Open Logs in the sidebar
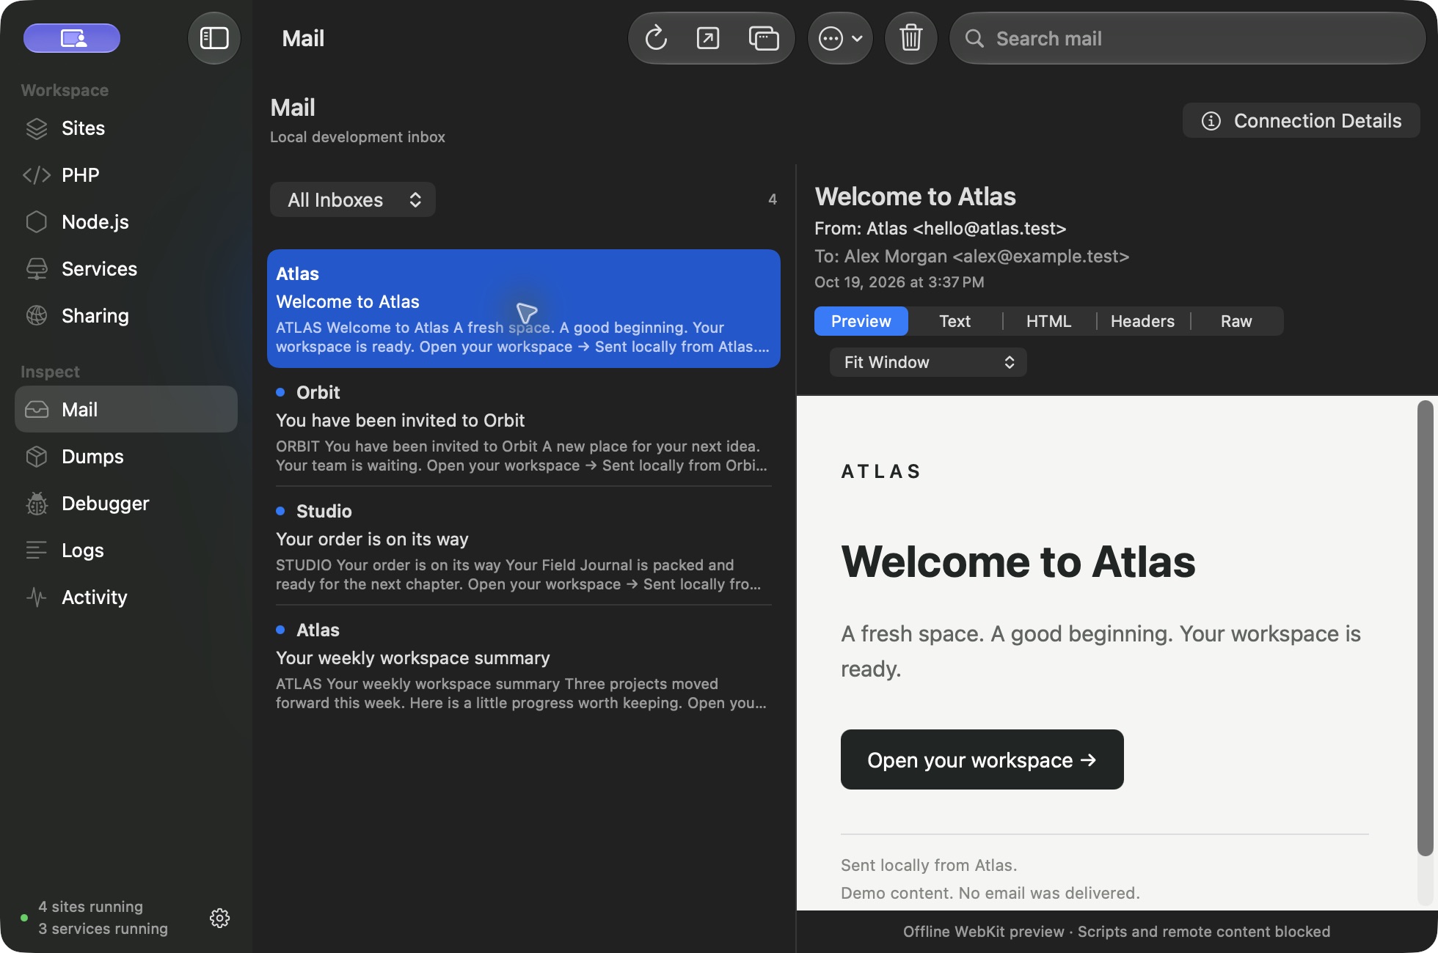The width and height of the screenshot is (1438, 953). point(126,551)
